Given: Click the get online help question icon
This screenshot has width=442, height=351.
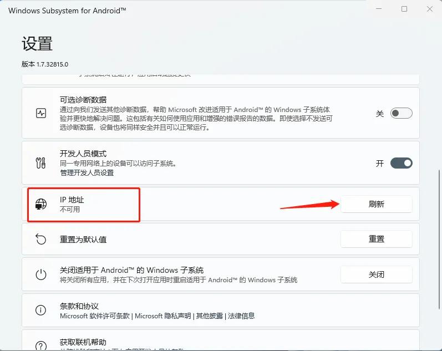Looking at the screenshot, I should pos(41,345).
